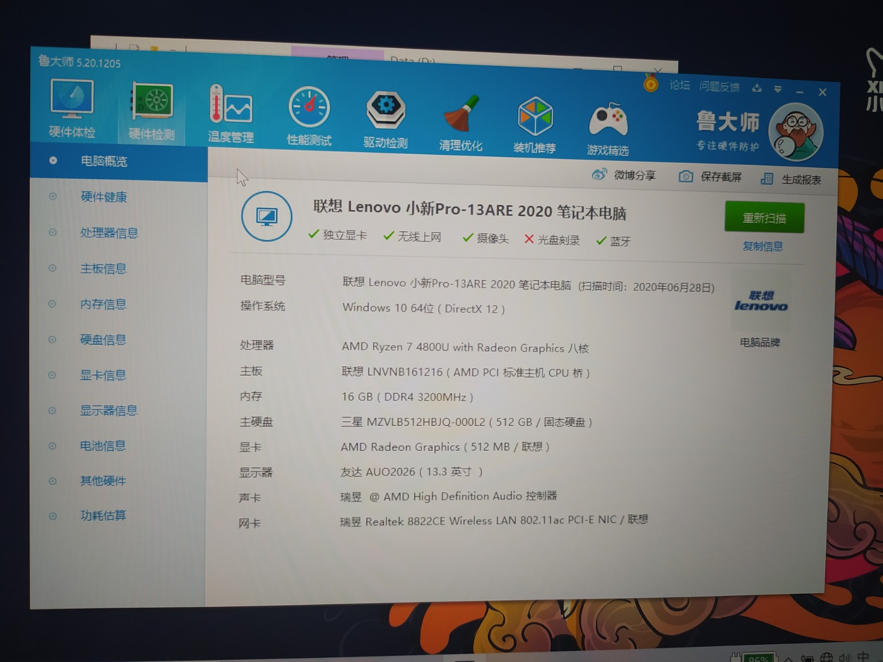Screen dimensions: 883x662
Task: Click the Windows 10 64位 OS text
Action: click(424, 308)
